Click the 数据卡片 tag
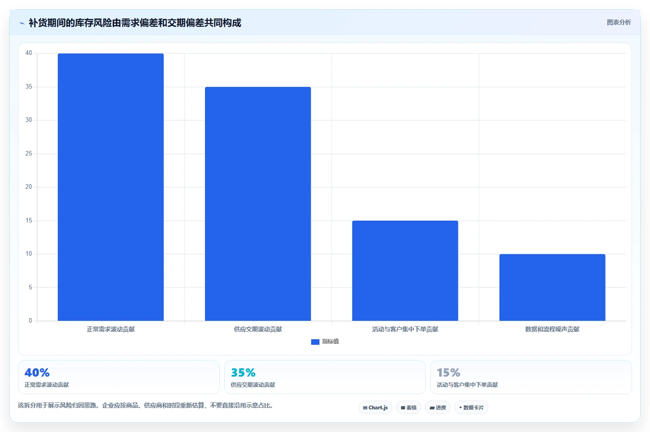Image resolution: width=650 pixels, height=432 pixels. pos(471,408)
